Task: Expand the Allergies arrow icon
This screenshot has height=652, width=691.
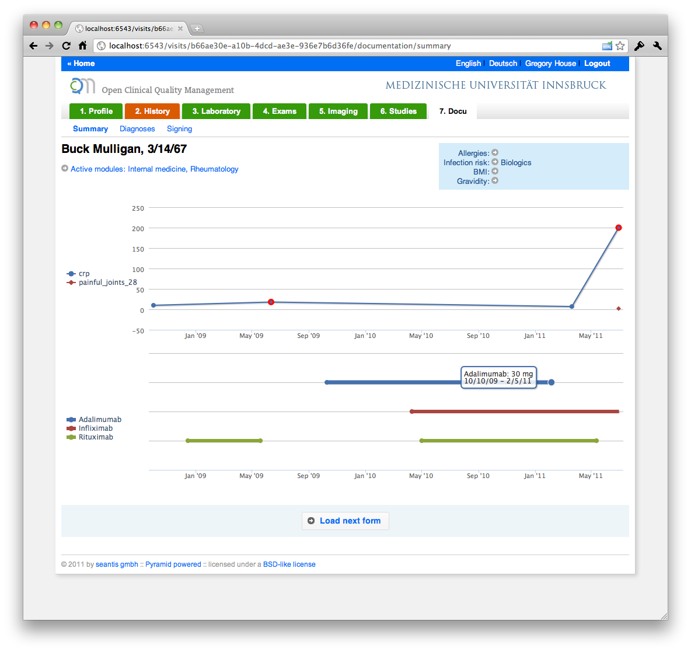Action: coord(495,152)
